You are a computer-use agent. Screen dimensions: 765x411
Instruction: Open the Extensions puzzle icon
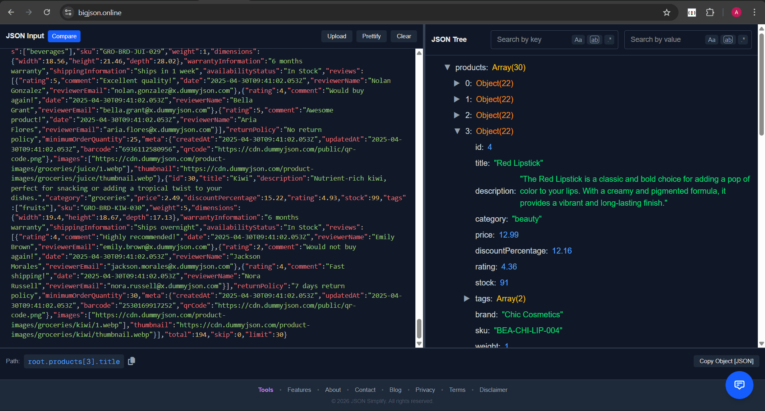click(x=710, y=12)
